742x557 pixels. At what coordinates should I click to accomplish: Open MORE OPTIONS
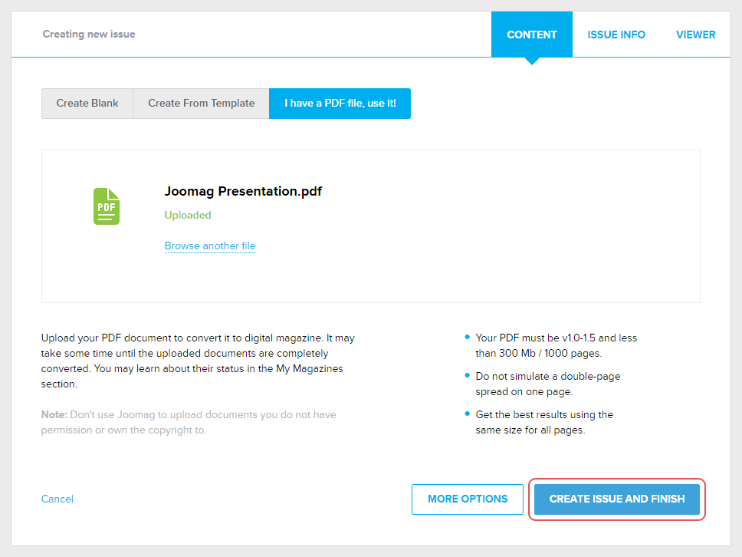coord(468,499)
